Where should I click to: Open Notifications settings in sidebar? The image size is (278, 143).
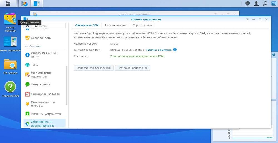point(44,84)
